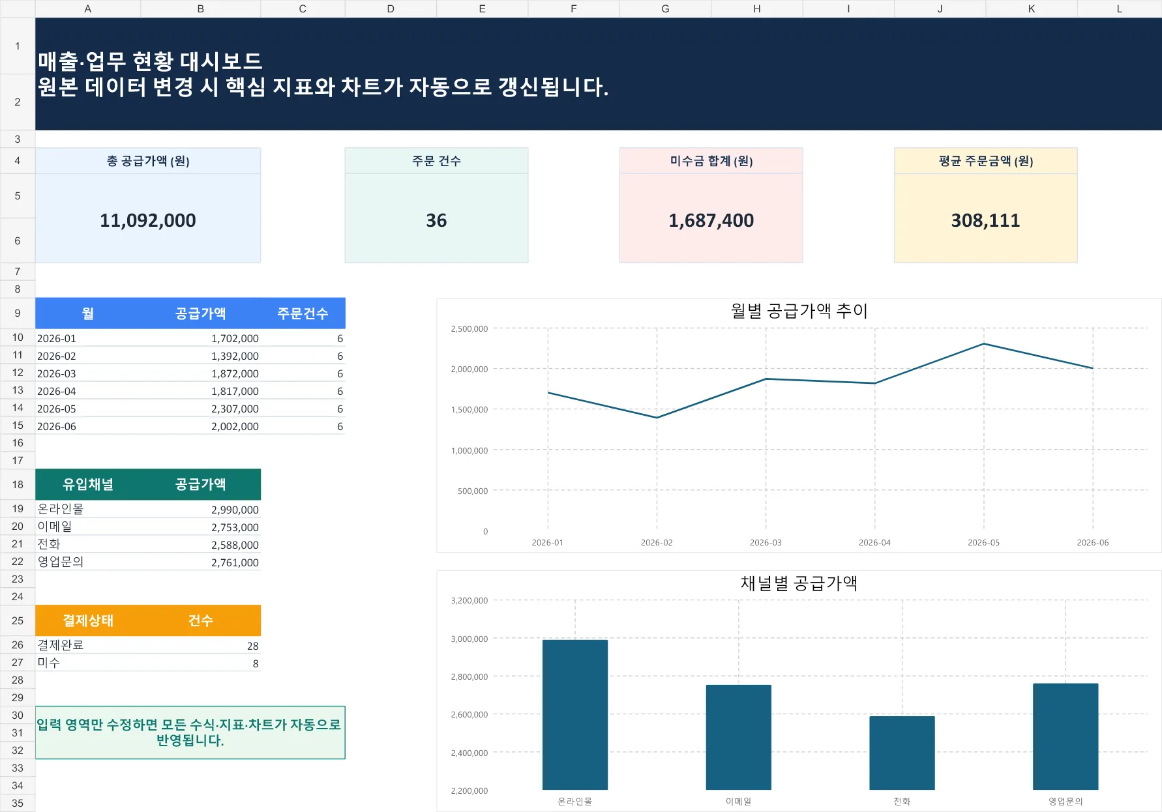This screenshot has height=812, width=1162.
Task: Select the 2026-01 month cell
Action: 88,338
